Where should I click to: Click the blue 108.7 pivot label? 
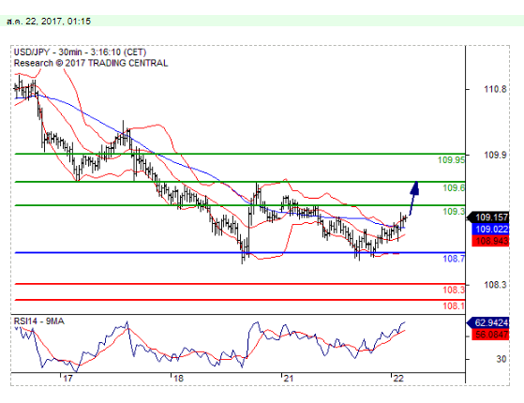click(x=454, y=259)
